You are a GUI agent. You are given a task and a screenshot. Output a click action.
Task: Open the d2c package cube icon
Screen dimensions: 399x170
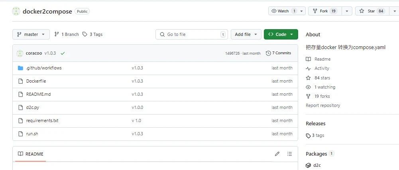(x=308, y=166)
